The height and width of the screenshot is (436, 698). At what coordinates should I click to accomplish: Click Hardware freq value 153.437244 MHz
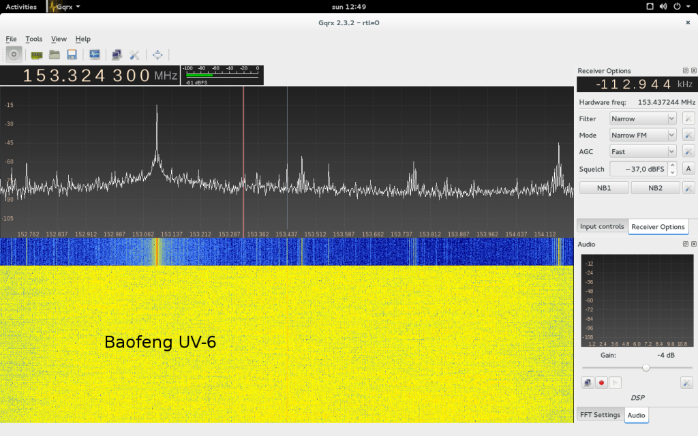coord(667,102)
